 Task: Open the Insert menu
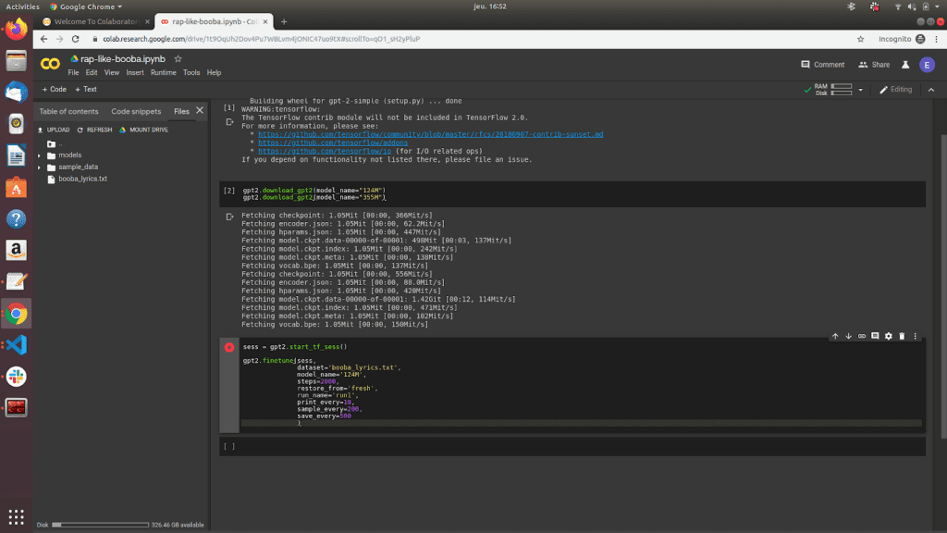click(x=135, y=72)
